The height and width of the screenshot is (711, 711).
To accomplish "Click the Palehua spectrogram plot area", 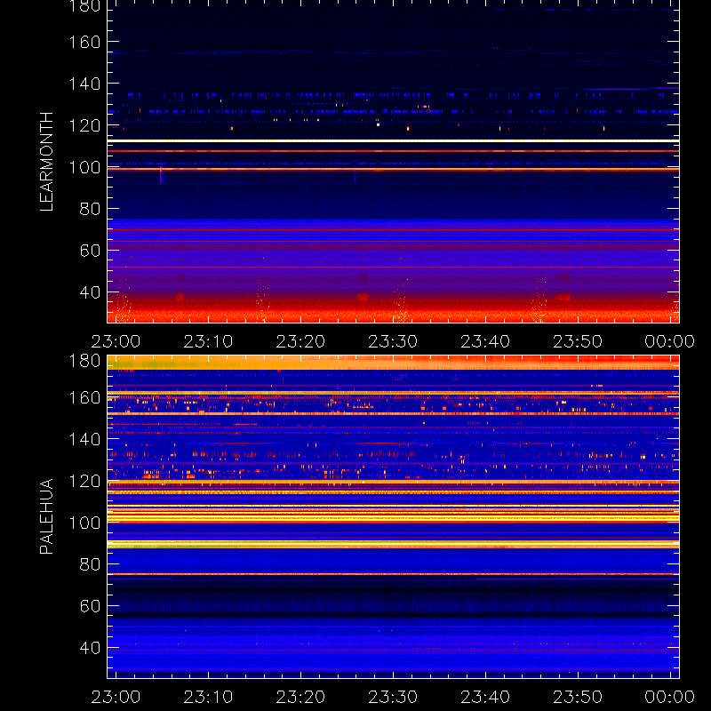I will [393, 516].
